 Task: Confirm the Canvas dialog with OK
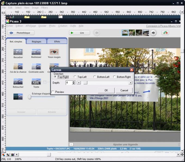click(106, 90)
